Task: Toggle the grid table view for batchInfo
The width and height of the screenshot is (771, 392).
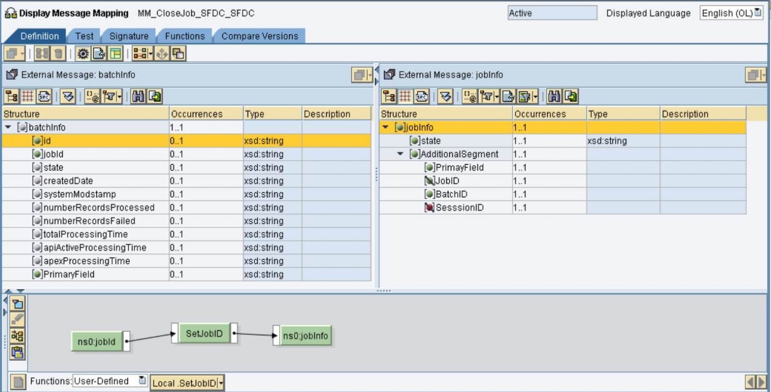Action: pyautogui.click(x=28, y=95)
